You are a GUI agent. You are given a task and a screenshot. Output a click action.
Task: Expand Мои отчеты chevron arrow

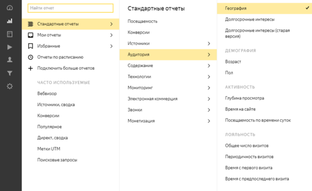(x=111, y=35)
